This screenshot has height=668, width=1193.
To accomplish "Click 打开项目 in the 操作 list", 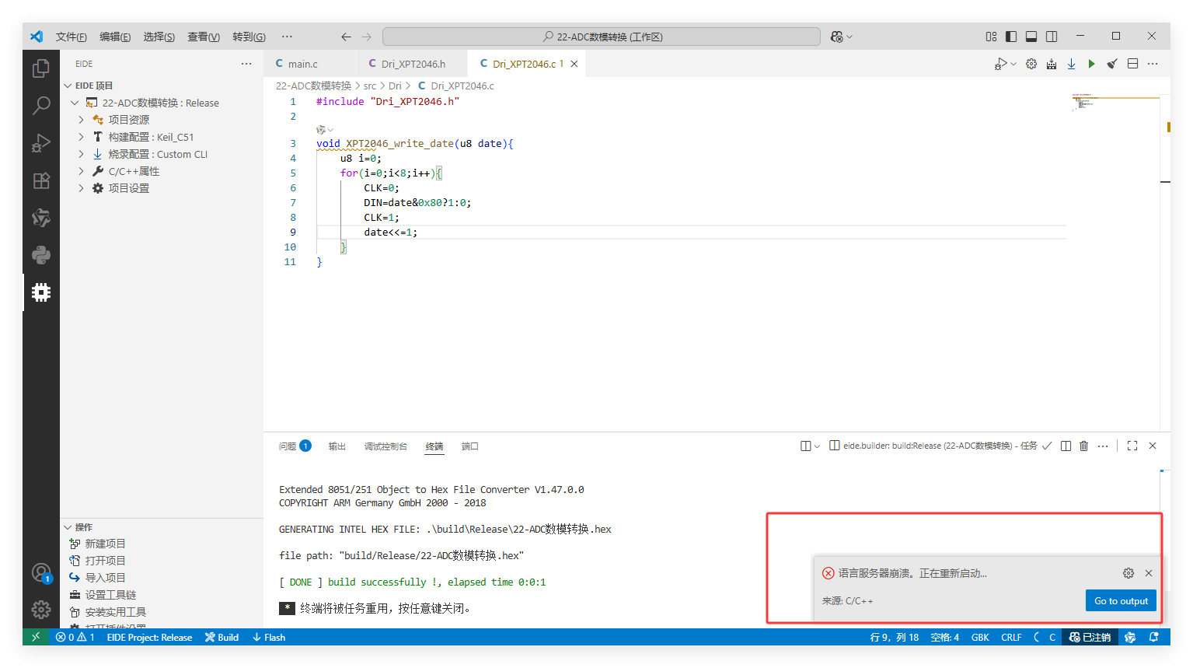I will click(105, 561).
